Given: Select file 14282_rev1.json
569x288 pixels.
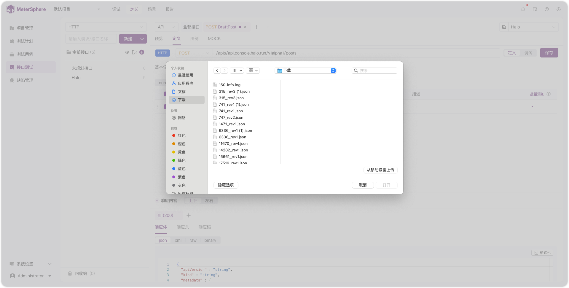Looking at the screenshot, I should (233, 150).
